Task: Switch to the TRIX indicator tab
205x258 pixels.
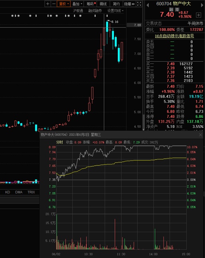Action: tap(31, 192)
